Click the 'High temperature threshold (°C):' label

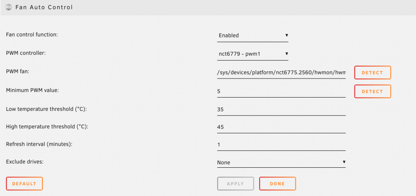pos(47,127)
